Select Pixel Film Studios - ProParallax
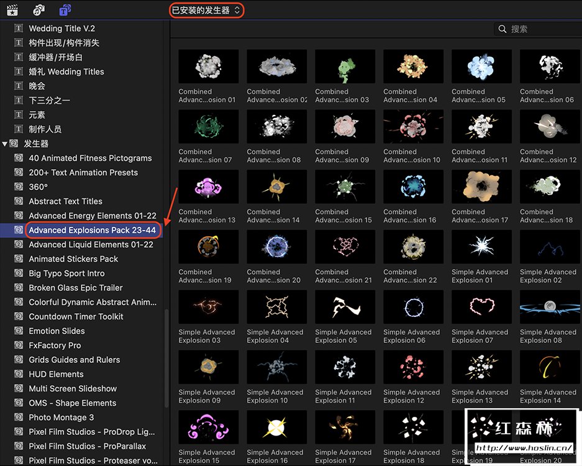The image size is (582, 466). (81, 446)
